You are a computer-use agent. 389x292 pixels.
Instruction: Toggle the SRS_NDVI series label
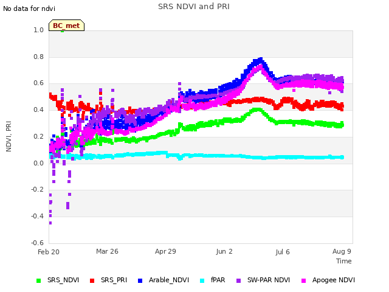63,280
